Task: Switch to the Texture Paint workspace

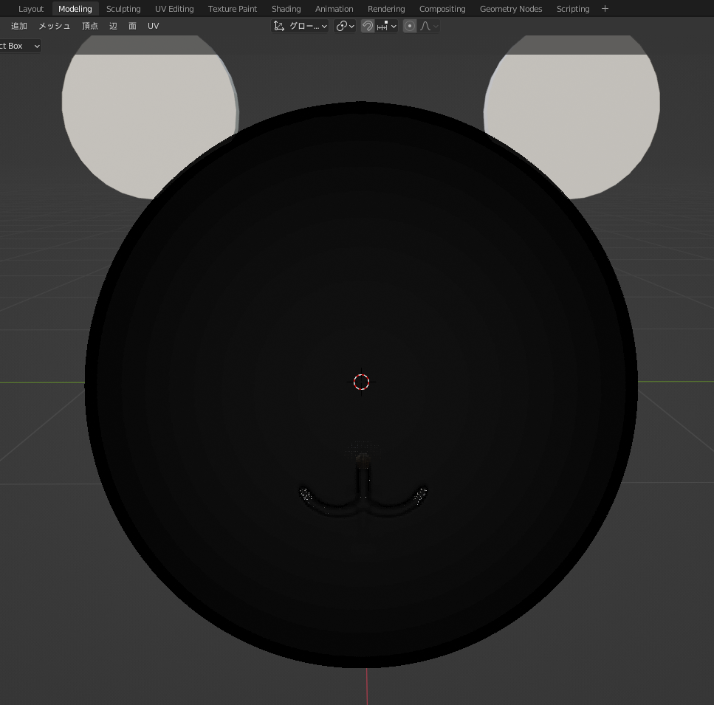Action: click(233, 9)
